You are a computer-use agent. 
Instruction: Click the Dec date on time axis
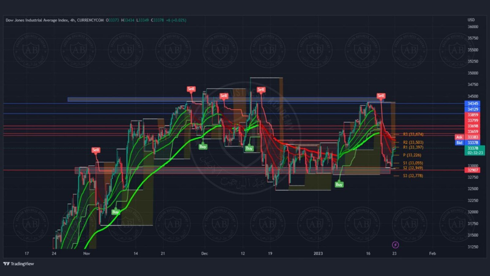point(204,253)
